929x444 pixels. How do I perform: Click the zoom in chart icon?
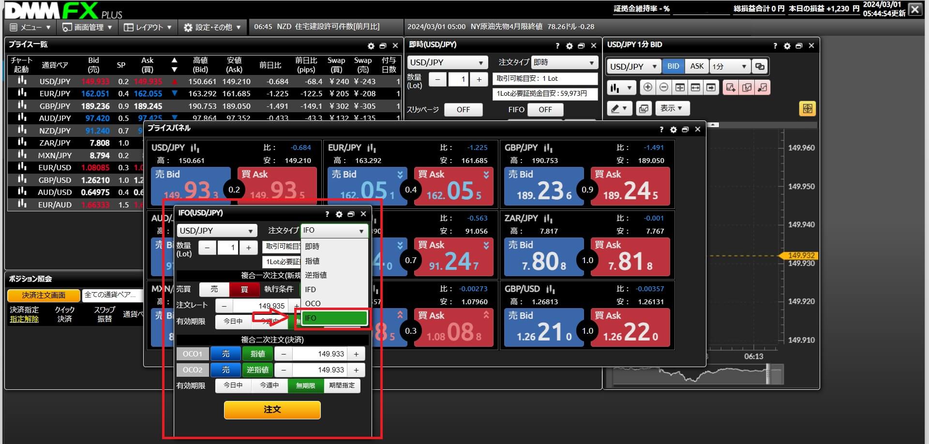click(647, 88)
